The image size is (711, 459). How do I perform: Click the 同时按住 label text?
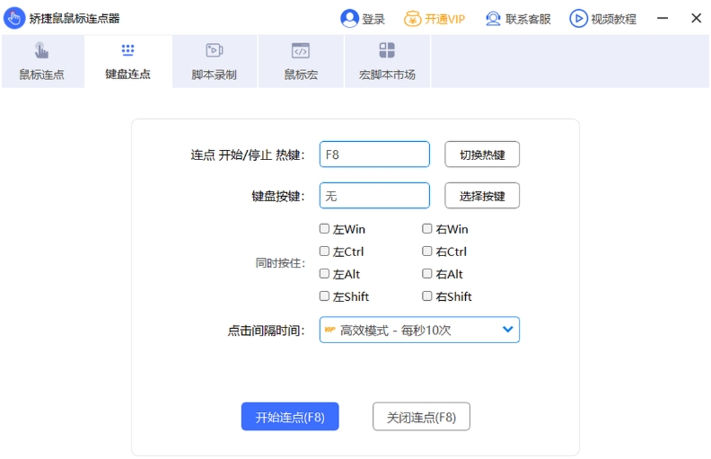click(280, 263)
